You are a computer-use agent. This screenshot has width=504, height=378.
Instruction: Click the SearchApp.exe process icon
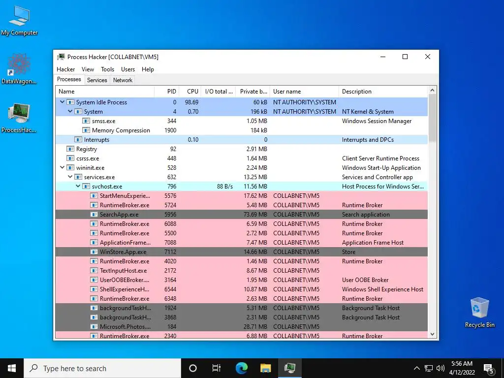[94, 215]
